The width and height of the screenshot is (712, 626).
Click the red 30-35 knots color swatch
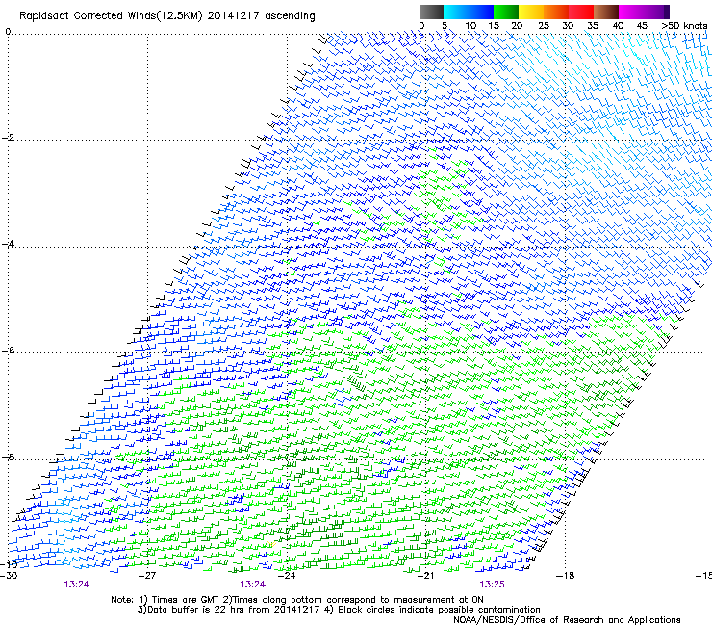tap(581, 12)
